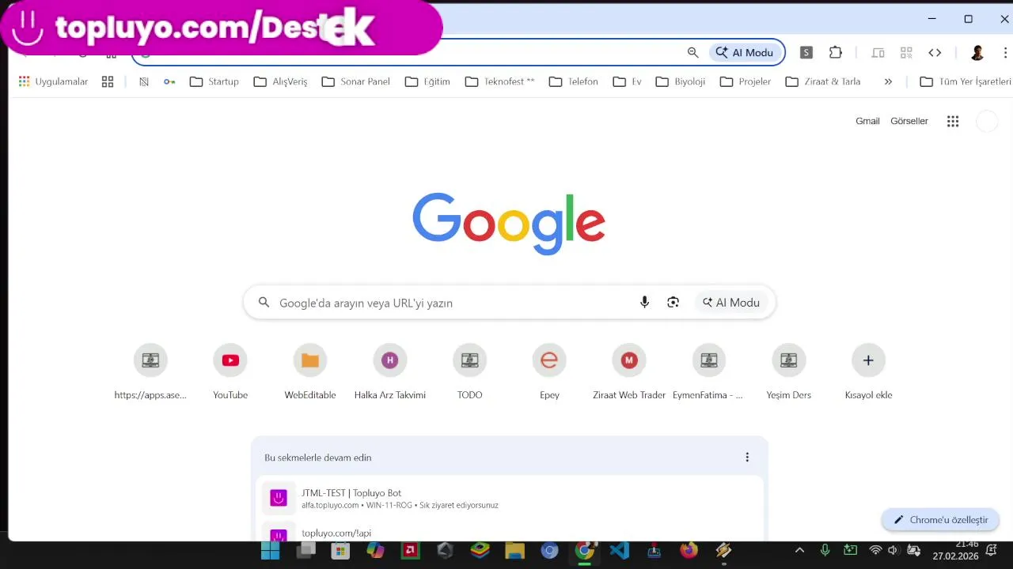Open the Google apps grid

tap(953, 121)
